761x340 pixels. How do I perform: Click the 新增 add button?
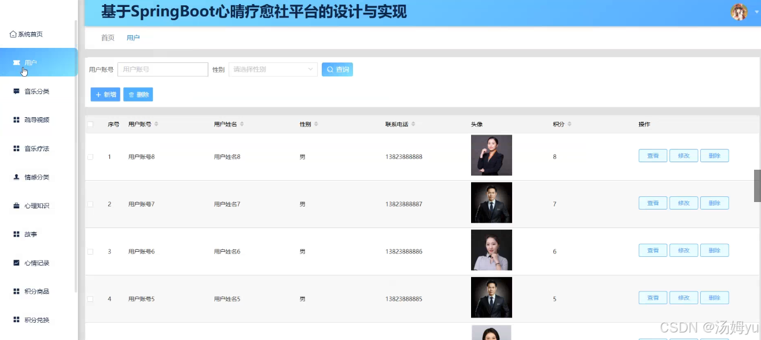[105, 94]
